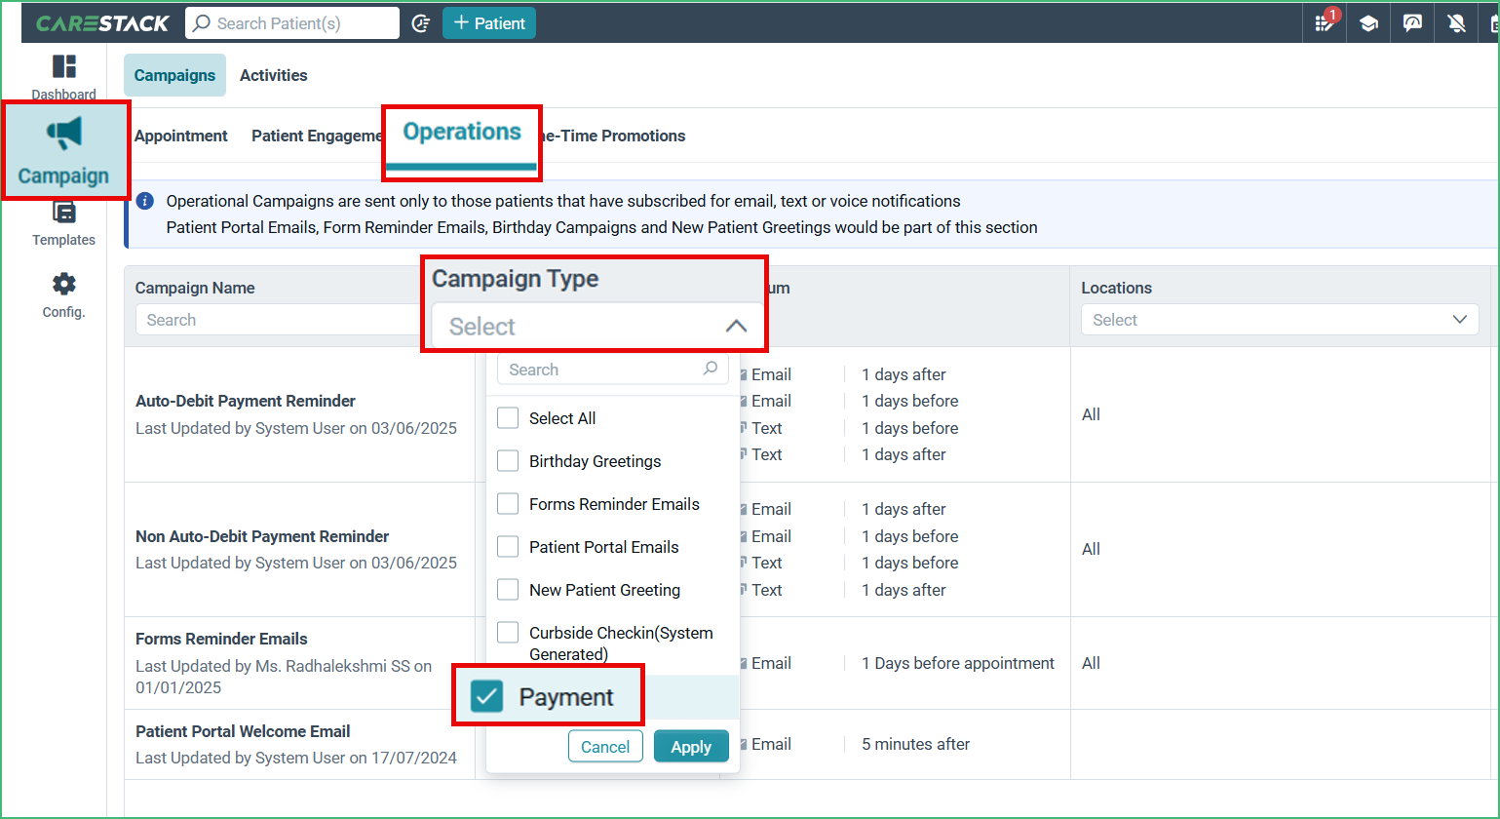Screen dimensions: 1500x819
Task: Select the Campaign megaphone icon in sidebar
Action: (64, 146)
